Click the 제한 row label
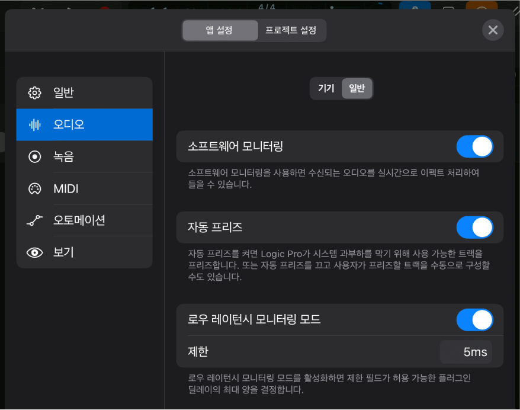This screenshot has height=410, width=520. click(198, 351)
